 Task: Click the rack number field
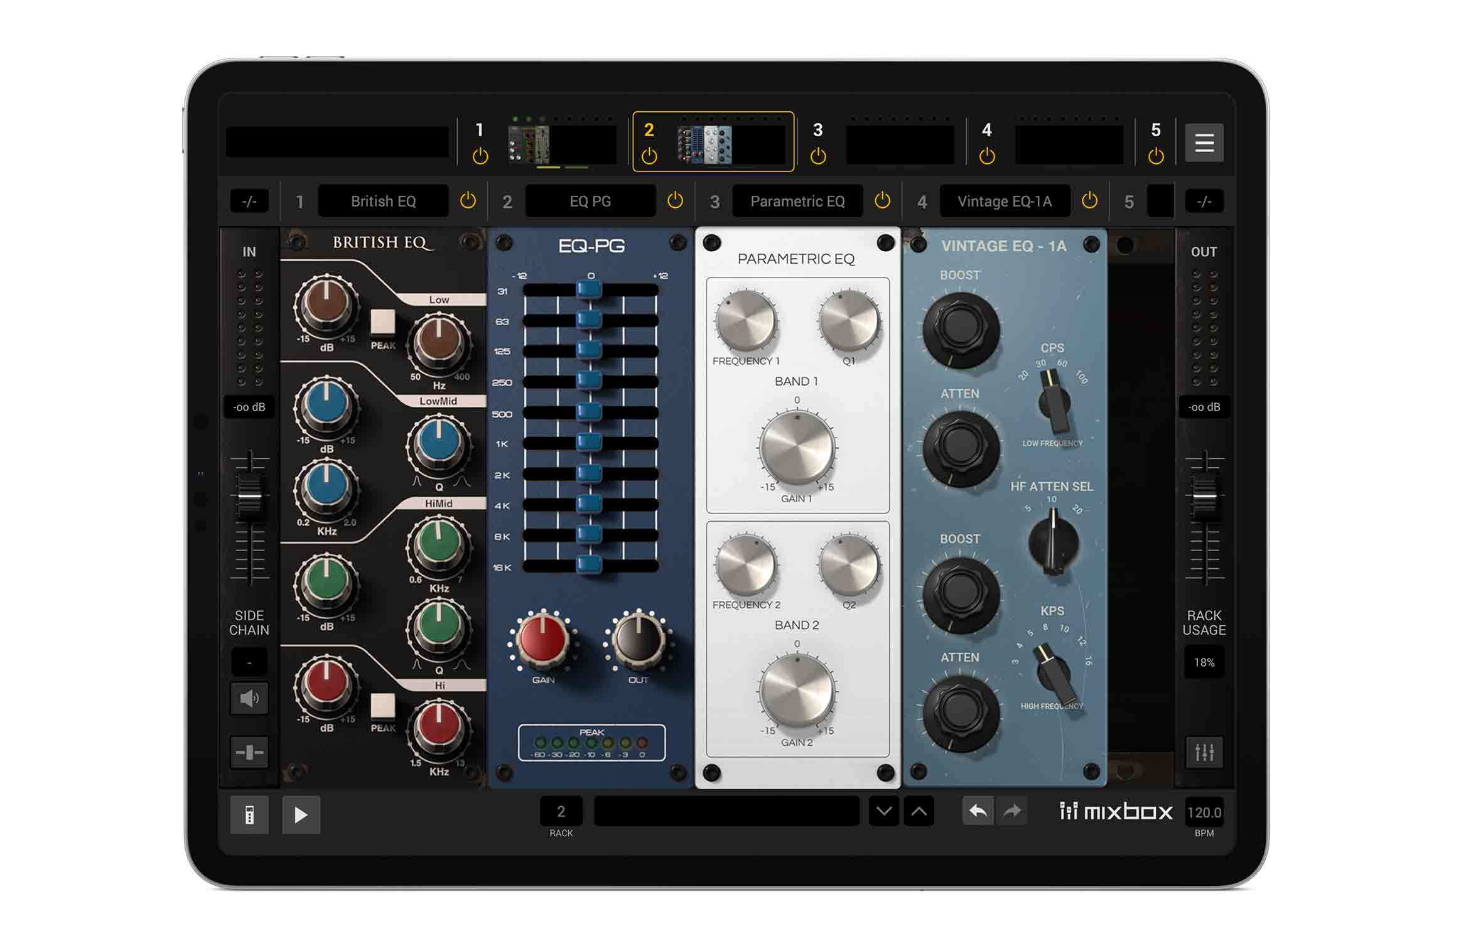(x=561, y=812)
